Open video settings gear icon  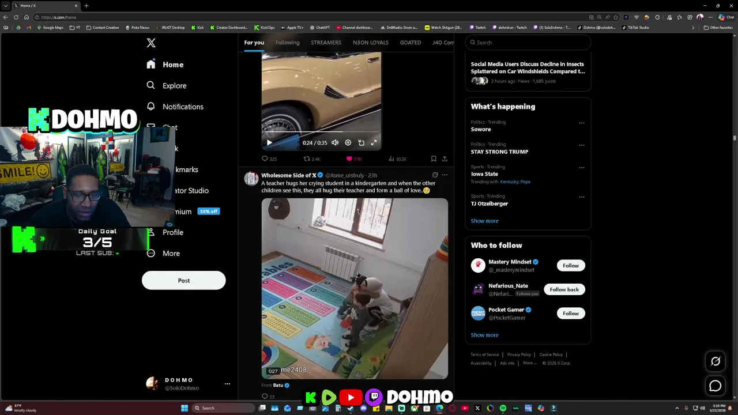tap(348, 143)
